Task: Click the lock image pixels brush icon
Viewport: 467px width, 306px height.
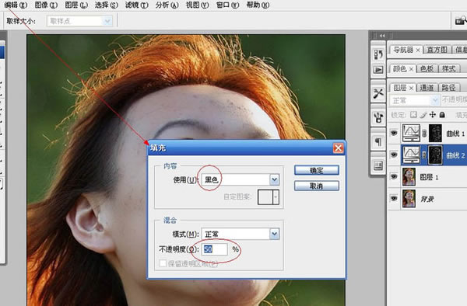Action: point(423,115)
